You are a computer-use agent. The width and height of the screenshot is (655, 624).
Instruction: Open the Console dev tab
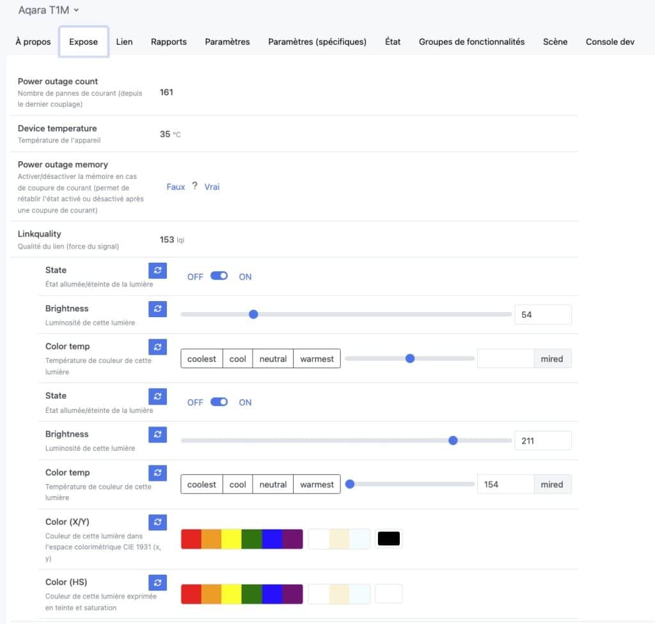click(x=610, y=42)
